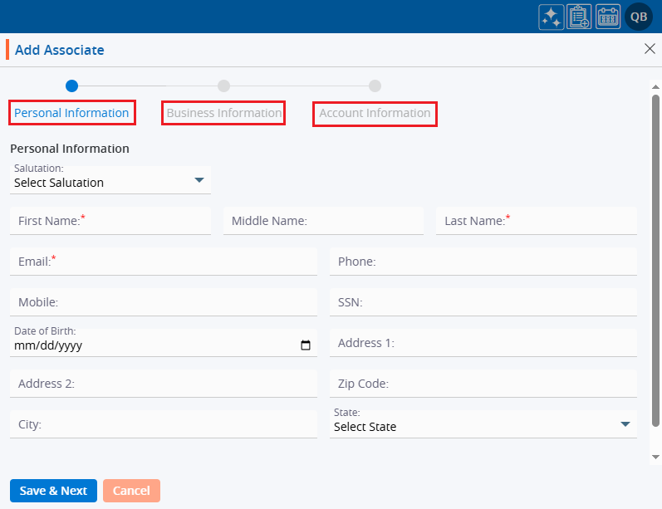662x509 pixels.
Task: Click the Business Information step circle
Action: pyautogui.click(x=223, y=86)
